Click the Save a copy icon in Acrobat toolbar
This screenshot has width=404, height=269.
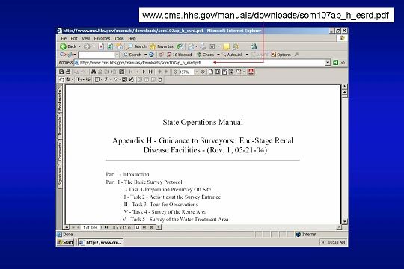[x=61, y=72]
